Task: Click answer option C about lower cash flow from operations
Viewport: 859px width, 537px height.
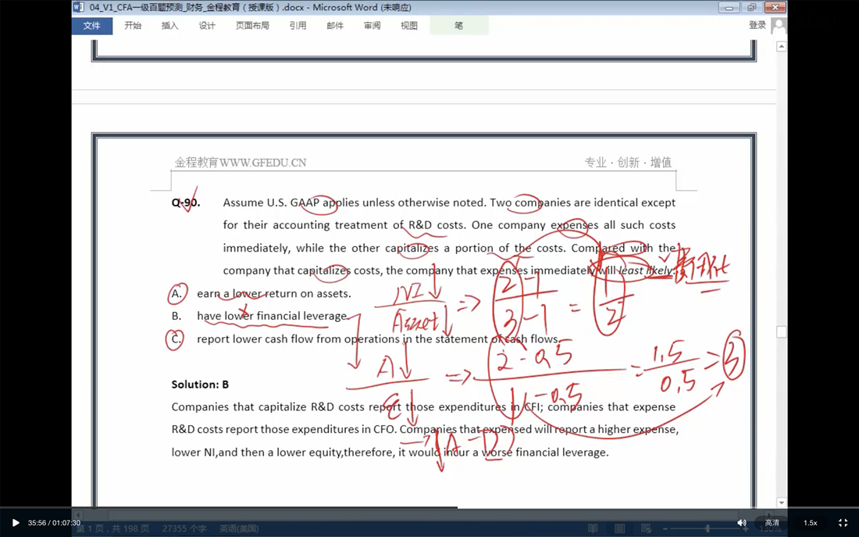Action: (379, 339)
